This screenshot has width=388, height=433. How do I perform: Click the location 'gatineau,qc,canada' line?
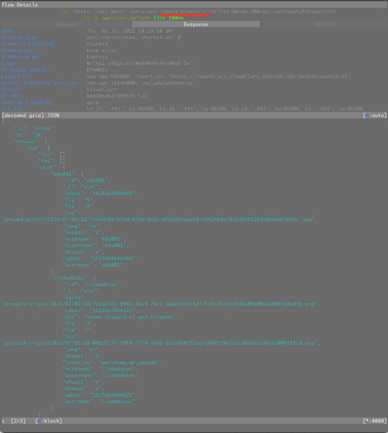[x=112, y=363]
